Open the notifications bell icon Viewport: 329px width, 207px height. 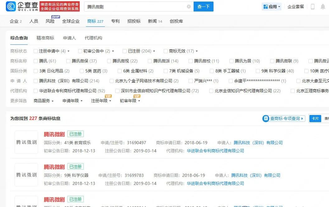click(323, 7)
